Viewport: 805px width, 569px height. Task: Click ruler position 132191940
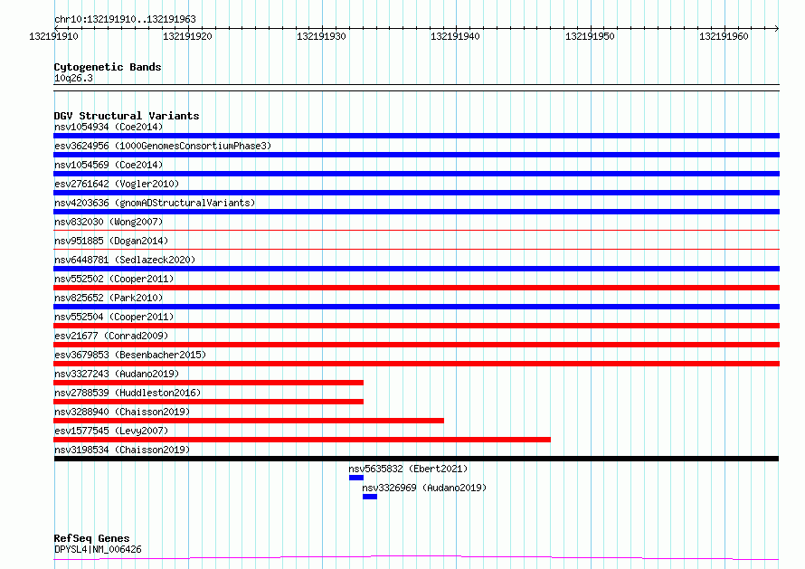click(455, 36)
